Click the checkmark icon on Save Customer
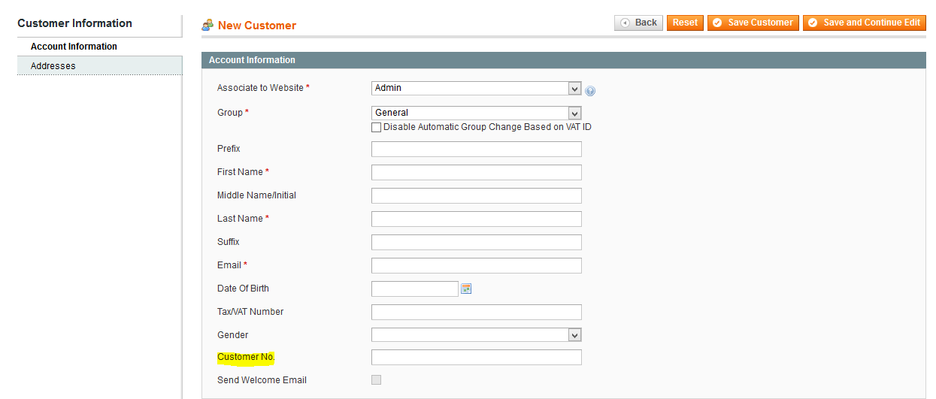Image resolution: width=936 pixels, height=399 pixels. point(717,23)
